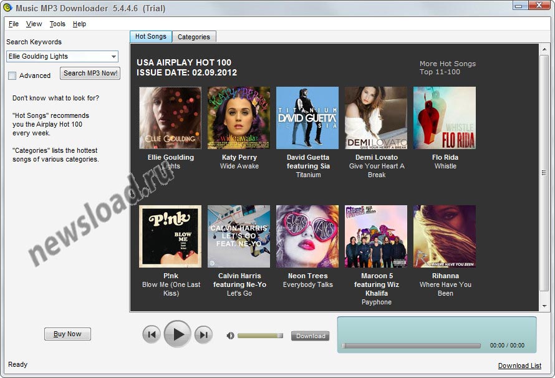
Task: Select the Demi Lovato album cover
Action: coord(376,118)
